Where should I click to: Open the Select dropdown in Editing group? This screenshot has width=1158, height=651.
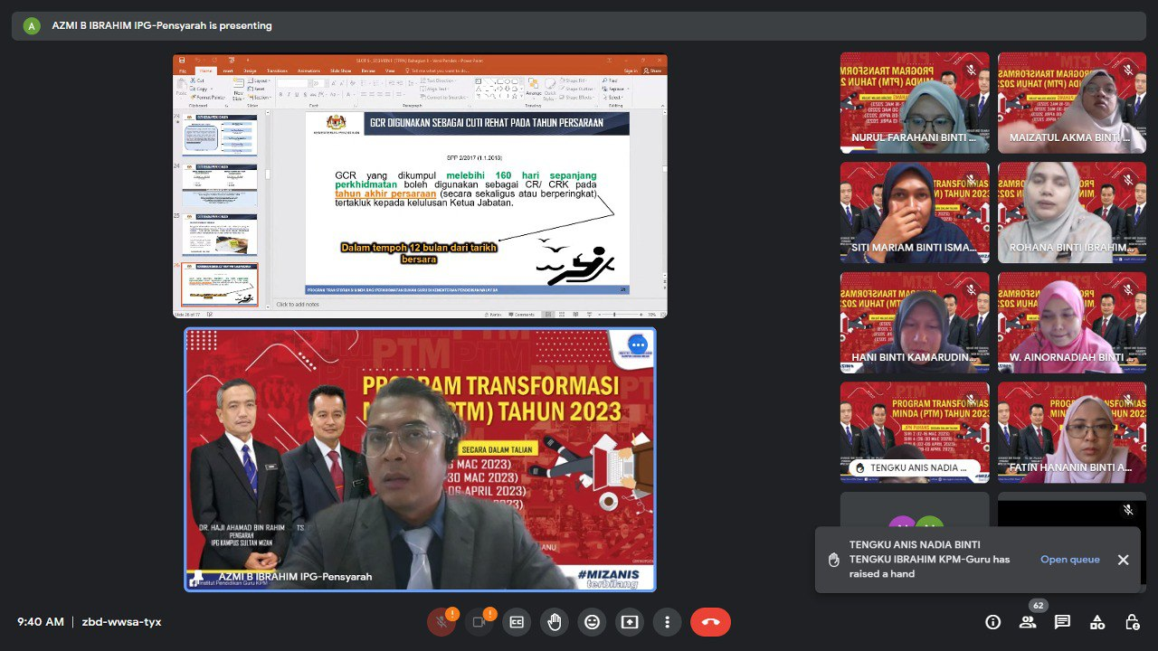click(x=612, y=97)
